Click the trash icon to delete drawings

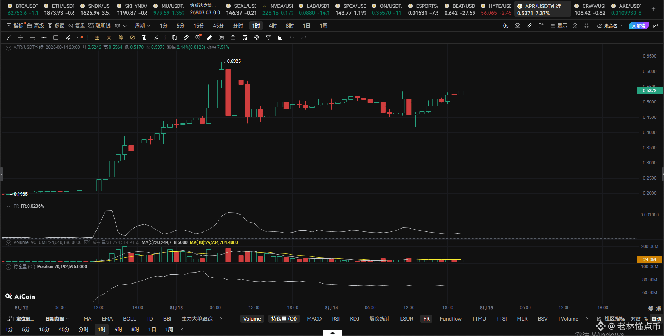(x=280, y=37)
